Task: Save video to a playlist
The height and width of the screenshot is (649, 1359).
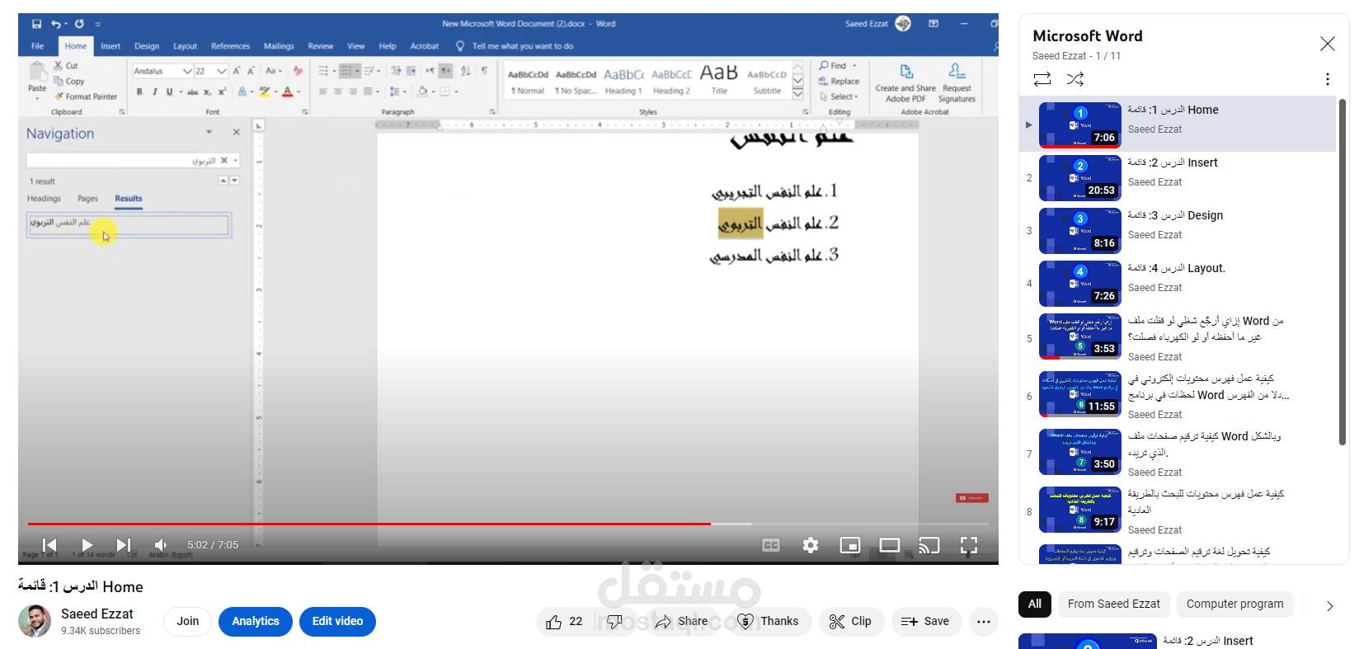Action: [925, 622]
